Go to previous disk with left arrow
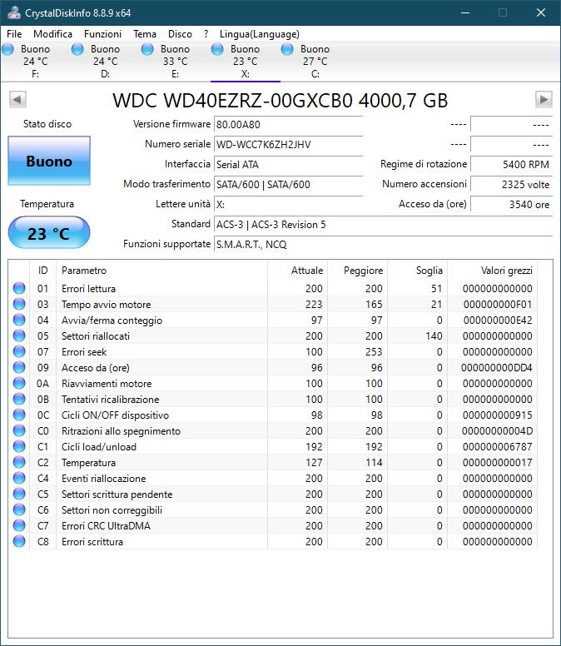 pyautogui.click(x=17, y=99)
